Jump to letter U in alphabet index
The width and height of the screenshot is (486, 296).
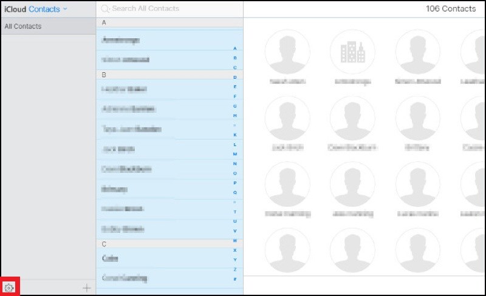(x=235, y=221)
